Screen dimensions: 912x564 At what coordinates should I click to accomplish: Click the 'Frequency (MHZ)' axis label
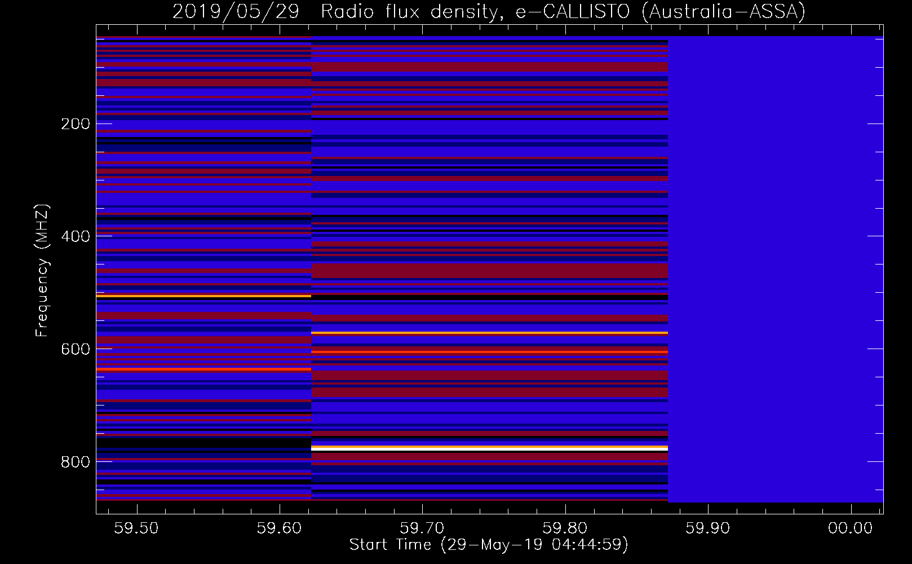tap(42, 270)
